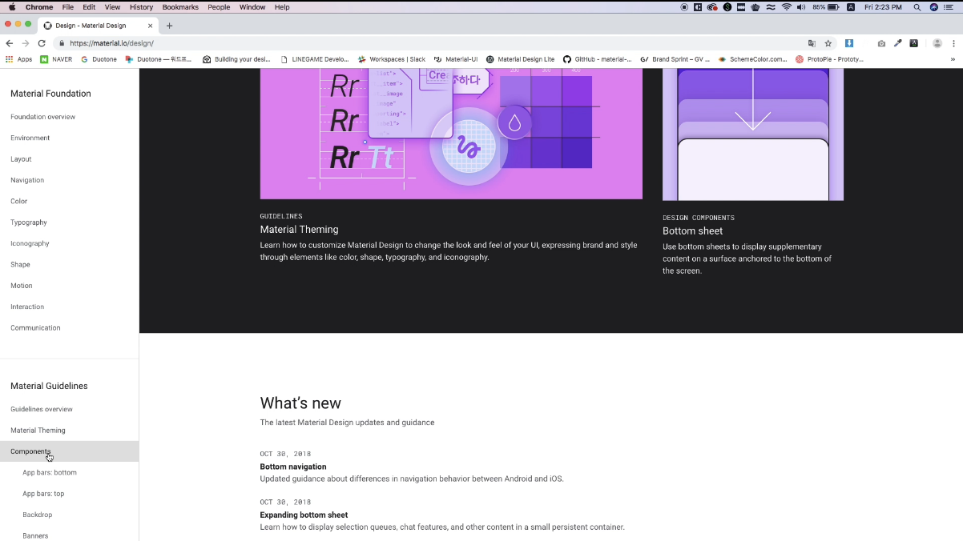Click the Spotlight search icon in menu bar
The image size is (963, 541).
point(917,7)
